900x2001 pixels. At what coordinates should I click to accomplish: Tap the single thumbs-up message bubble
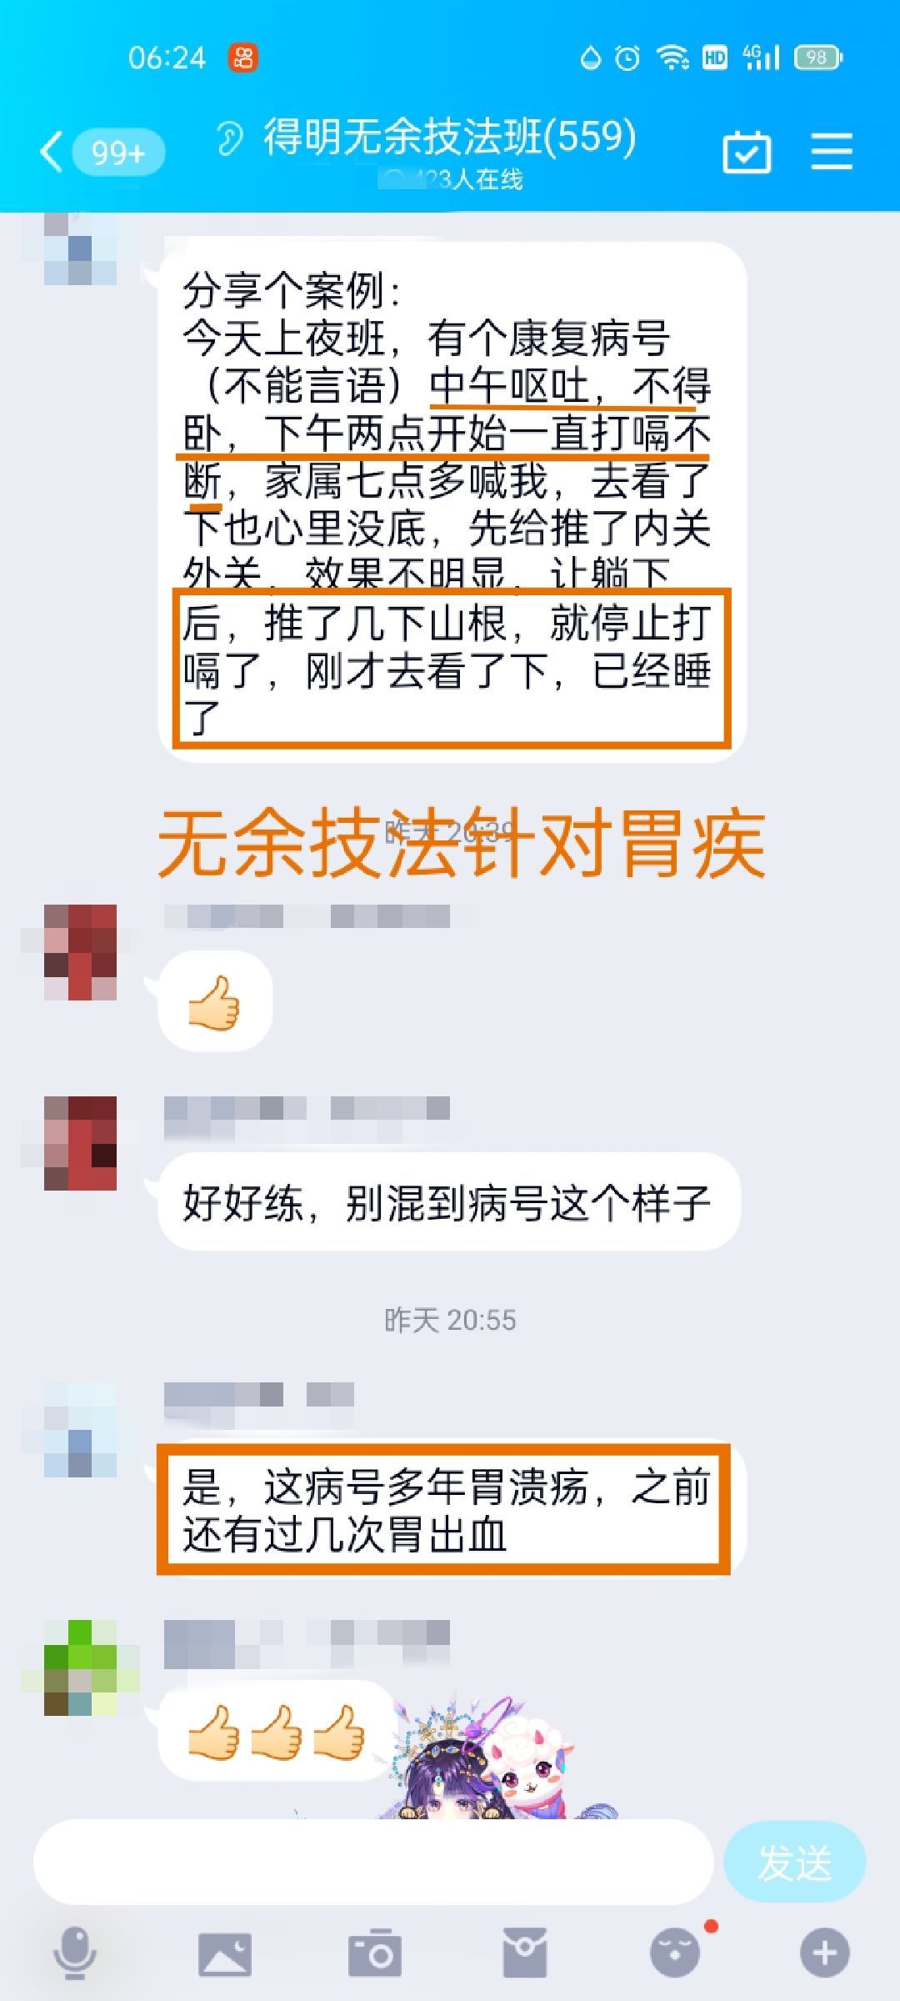pyautogui.click(x=215, y=1001)
